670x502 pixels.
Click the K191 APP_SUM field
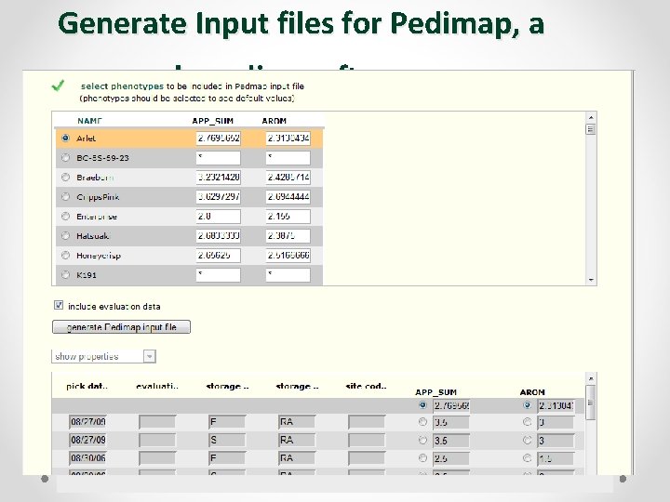tap(219, 275)
